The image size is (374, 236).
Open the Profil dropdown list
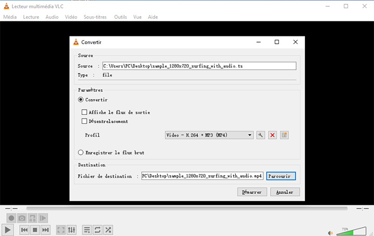[209, 135]
